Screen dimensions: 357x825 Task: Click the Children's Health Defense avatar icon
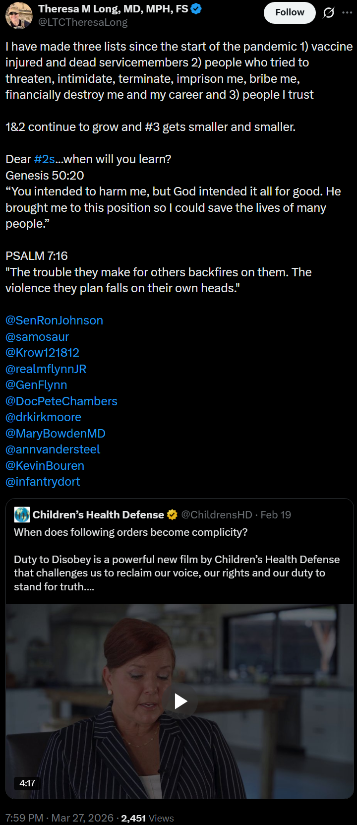22,515
